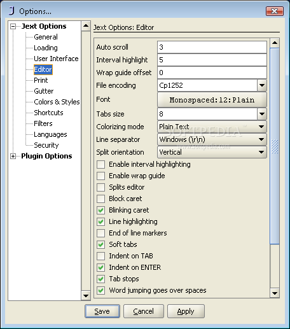Open the Colorizing mode combo box
This screenshot has height=329, width=290.
212,127
